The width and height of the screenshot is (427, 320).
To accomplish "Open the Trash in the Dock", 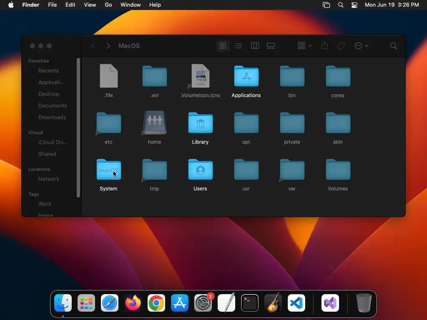I will coord(364,303).
